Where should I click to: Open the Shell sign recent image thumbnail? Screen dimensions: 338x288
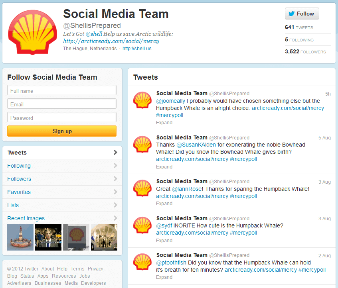click(x=76, y=237)
